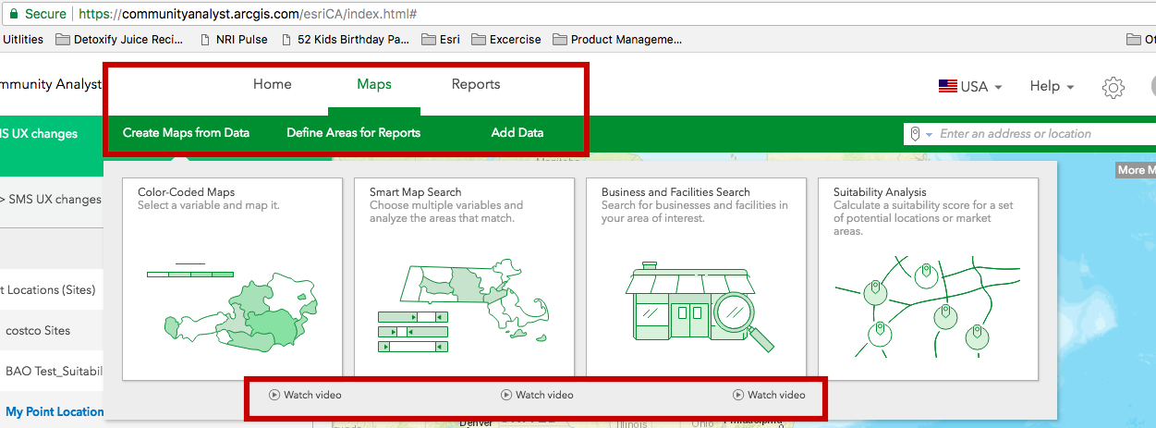1156x428 pixels.
Task: Open the Help dropdown menu
Action: (1052, 86)
